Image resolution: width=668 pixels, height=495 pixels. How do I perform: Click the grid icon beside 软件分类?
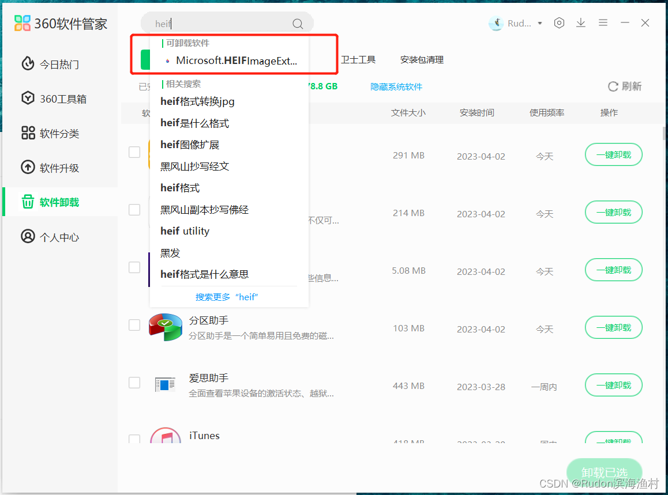point(28,133)
